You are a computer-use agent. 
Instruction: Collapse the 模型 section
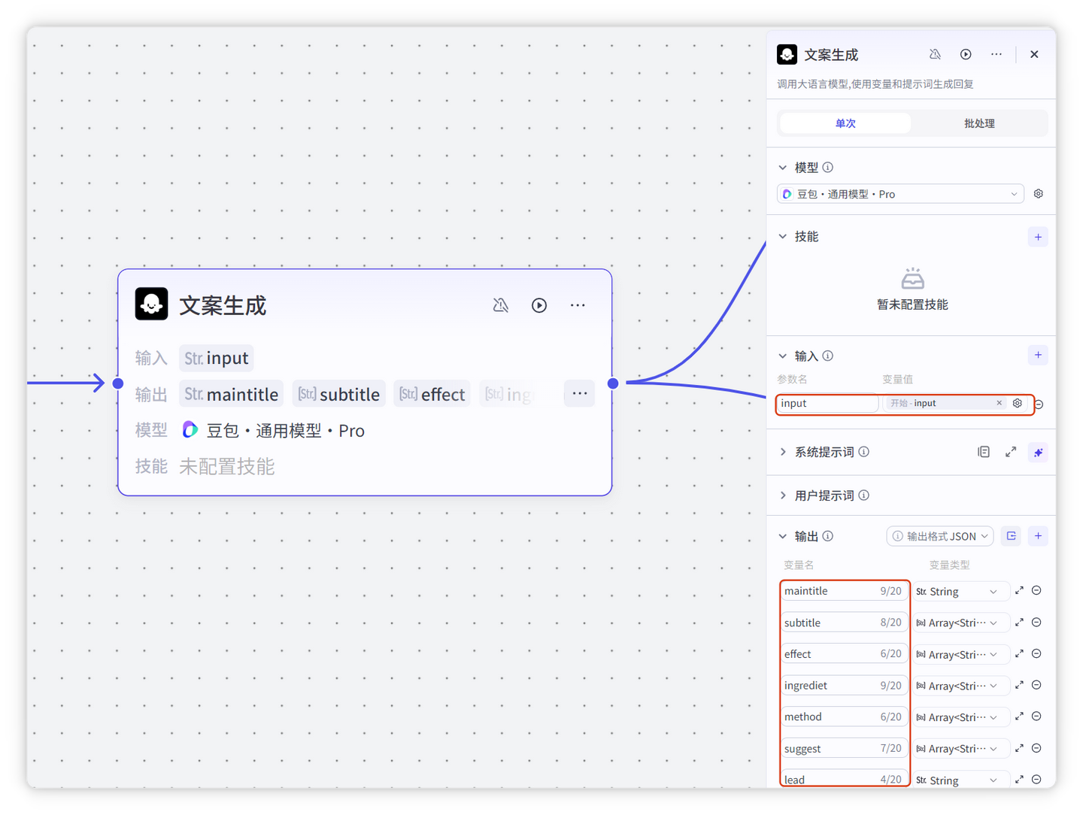[x=783, y=168]
